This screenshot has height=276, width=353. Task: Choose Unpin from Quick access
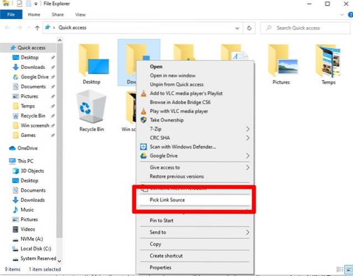coord(195,84)
